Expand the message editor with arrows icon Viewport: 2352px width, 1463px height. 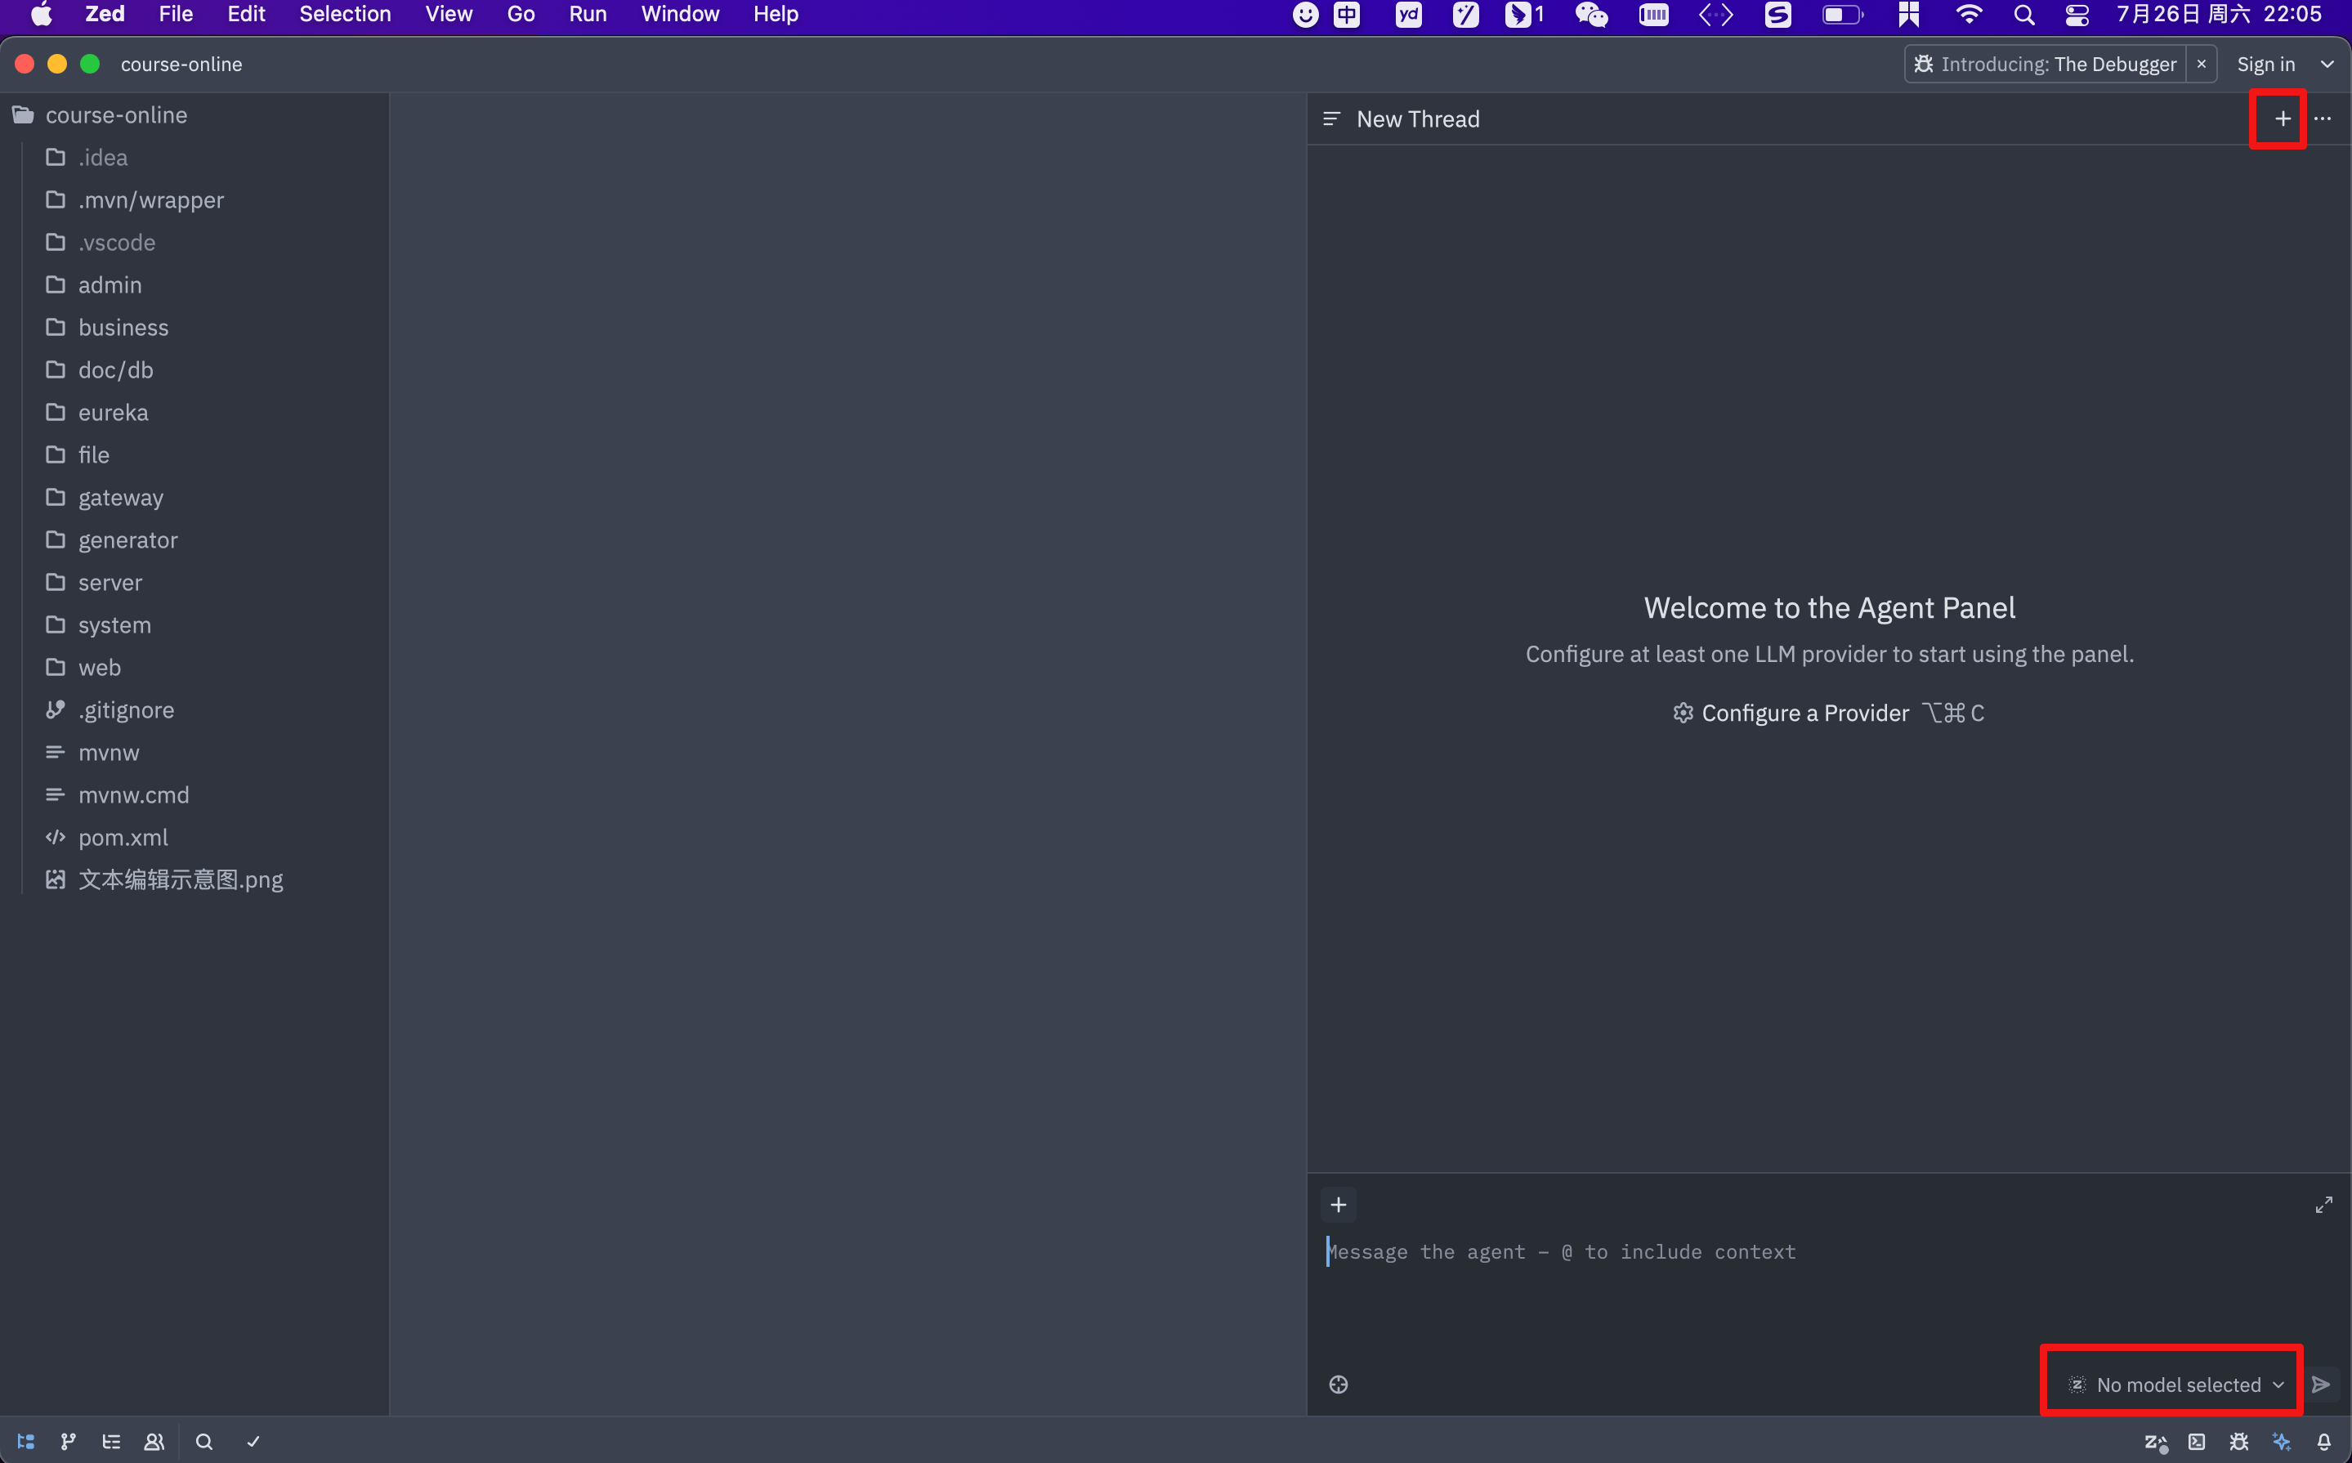click(2324, 1205)
